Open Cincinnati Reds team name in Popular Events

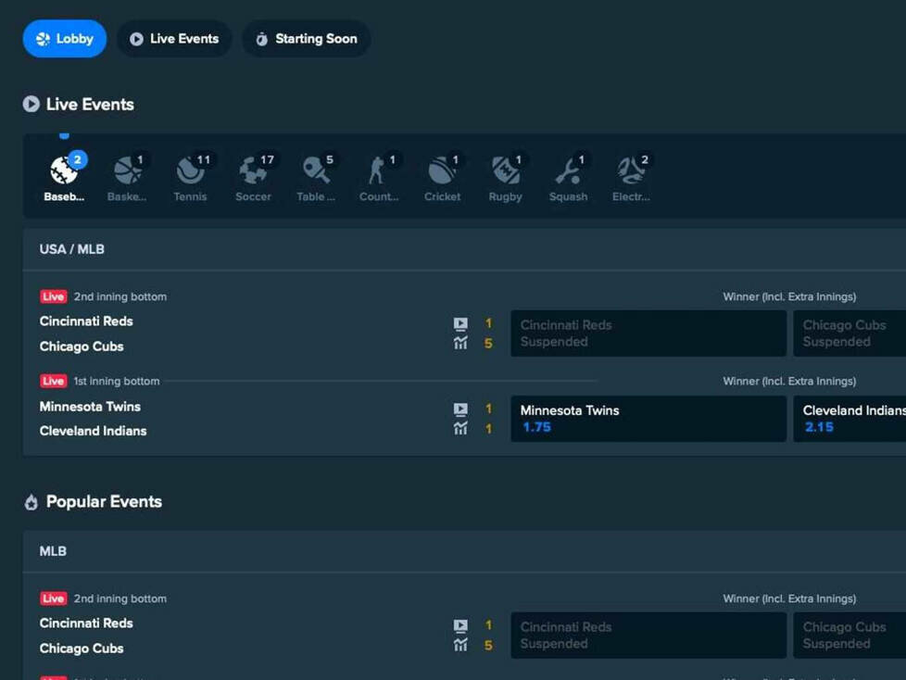point(86,623)
